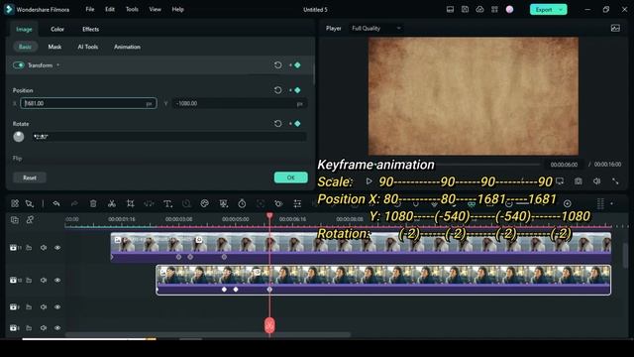Add a keyframe with the Position diamond
The image size is (634, 357).
[297, 90]
